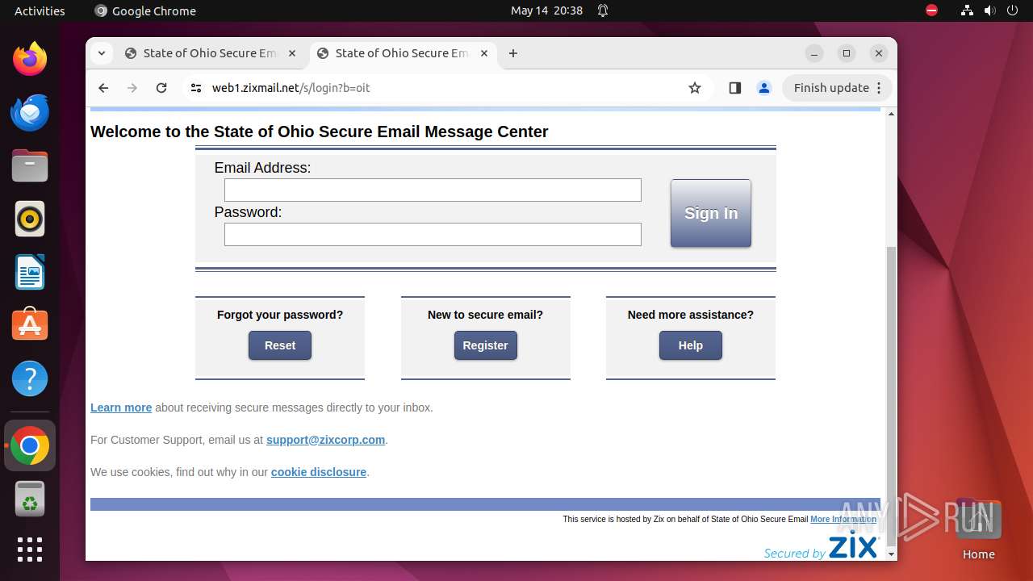Open Finish update menu
Viewport: 1033px width, 581px height.
pos(837,88)
